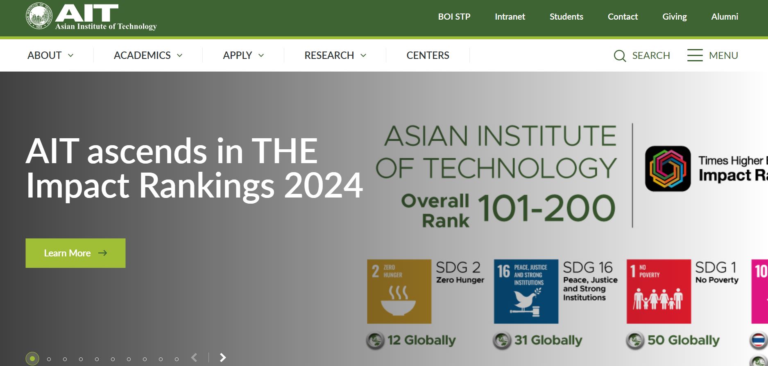Viewport: 768px width, 366px height.
Task: Go to next slide arrow
Action: click(223, 357)
